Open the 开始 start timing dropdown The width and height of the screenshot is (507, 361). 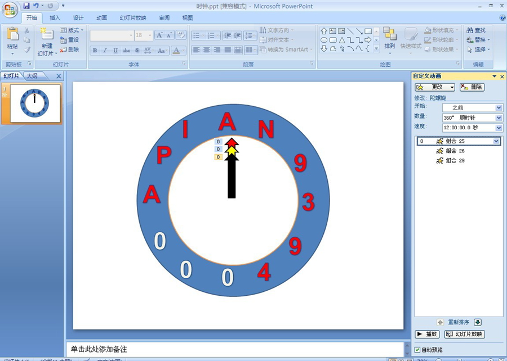(499, 108)
